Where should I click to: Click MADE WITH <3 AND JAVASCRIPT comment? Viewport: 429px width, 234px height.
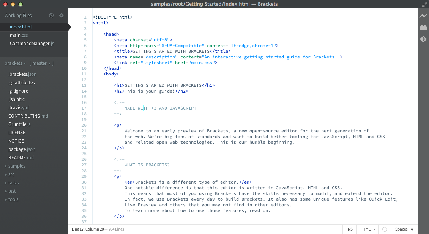160,108
